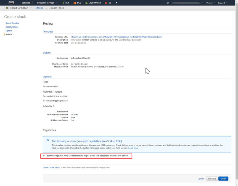
Task: Click the Tags subheading
Action: coord(46,82)
